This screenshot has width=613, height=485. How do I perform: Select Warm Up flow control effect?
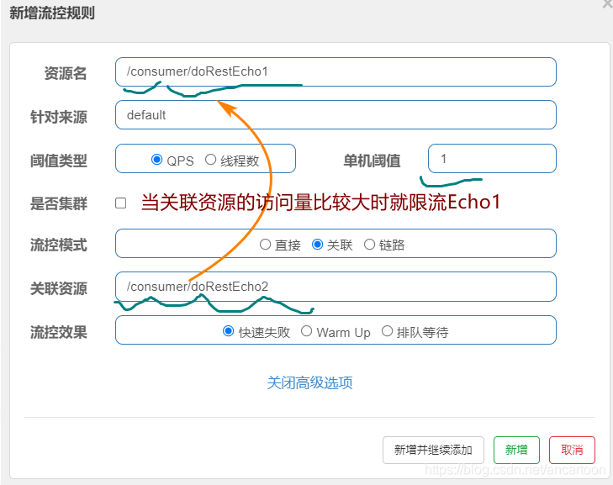tap(306, 331)
